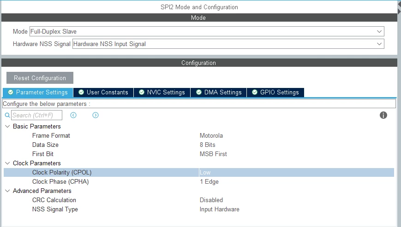Click the Reset Configuration button

point(40,78)
